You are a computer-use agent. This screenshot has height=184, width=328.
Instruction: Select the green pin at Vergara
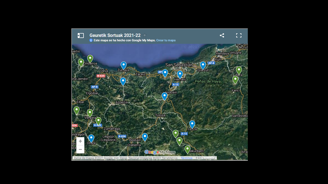90,113
